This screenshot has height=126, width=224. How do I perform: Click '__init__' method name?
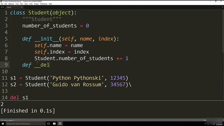[x=47, y=39]
